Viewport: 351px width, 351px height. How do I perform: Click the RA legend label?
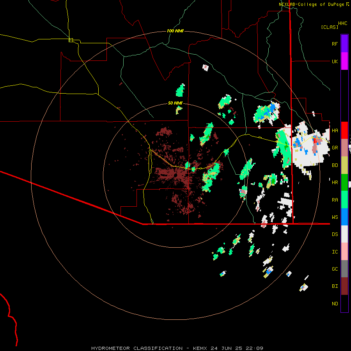pyautogui.click(x=335, y=200)
